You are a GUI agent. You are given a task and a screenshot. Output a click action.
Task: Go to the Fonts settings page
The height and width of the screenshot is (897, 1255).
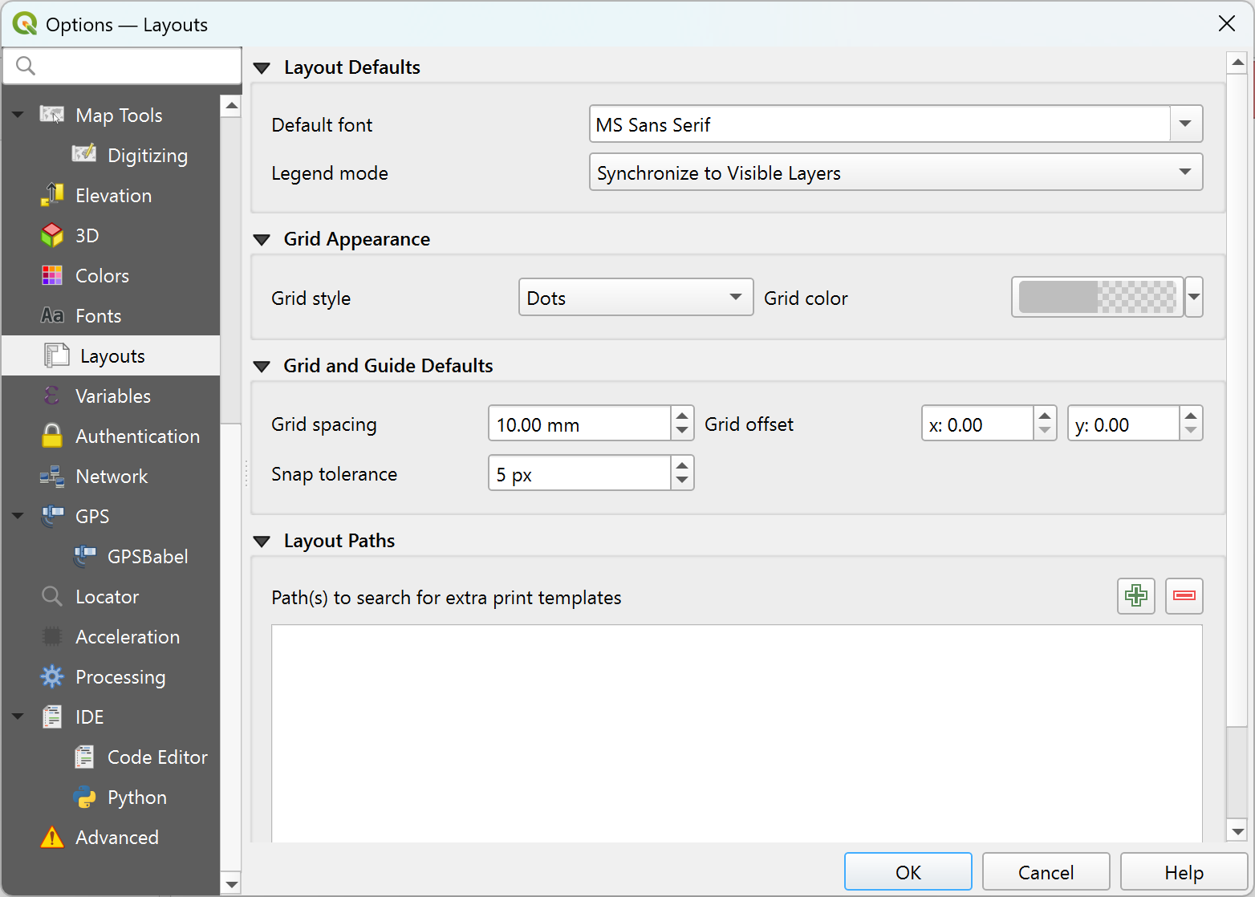point(98,315)
